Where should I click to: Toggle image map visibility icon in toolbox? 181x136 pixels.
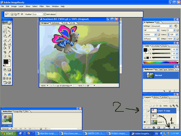coord(5,70)
